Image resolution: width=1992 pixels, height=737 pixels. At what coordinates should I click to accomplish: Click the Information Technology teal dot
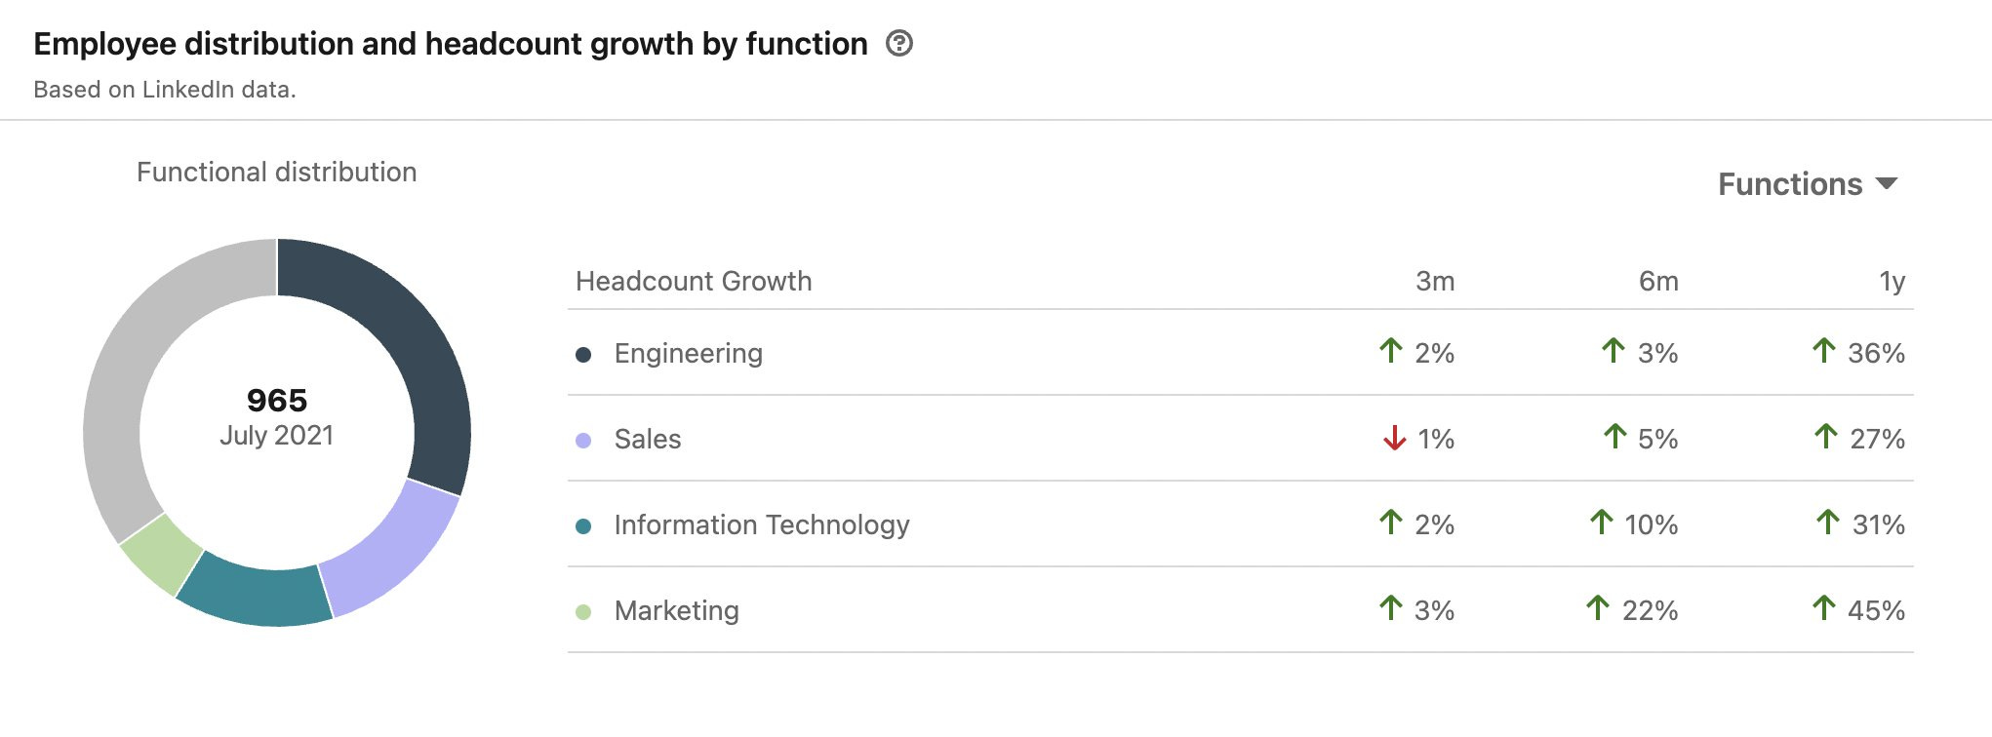583,526
